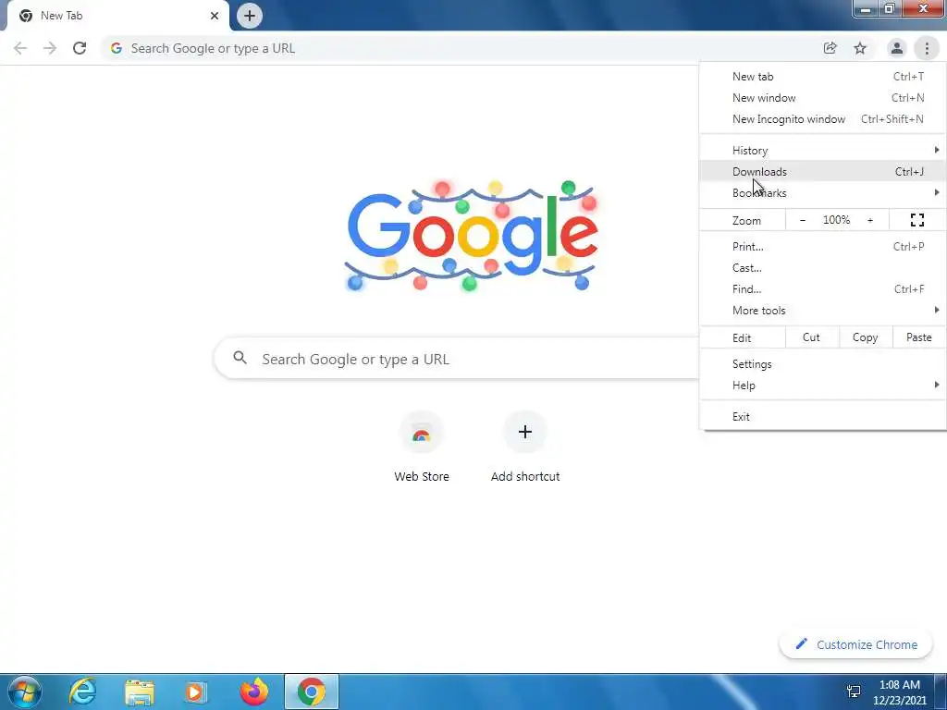This screenshot has height=710, width=947.
Task: Choose Exit from the menu
Action: pos(822,417)
